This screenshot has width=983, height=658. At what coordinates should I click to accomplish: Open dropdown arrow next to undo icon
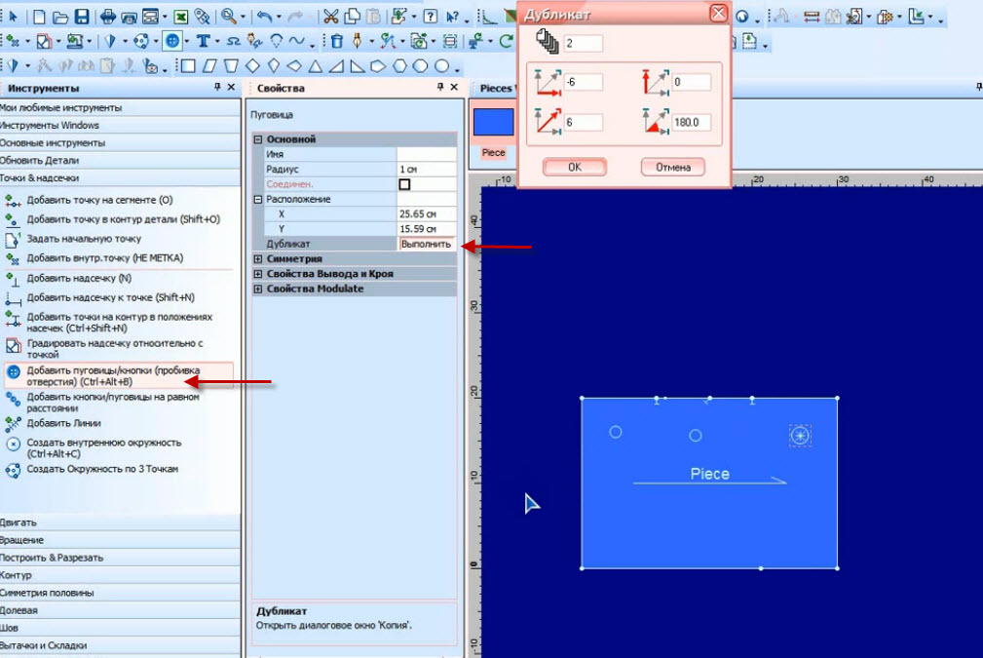(279, 18)
